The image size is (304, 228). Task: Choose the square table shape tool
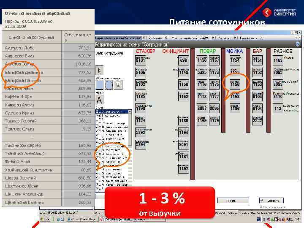click(100, 85)
